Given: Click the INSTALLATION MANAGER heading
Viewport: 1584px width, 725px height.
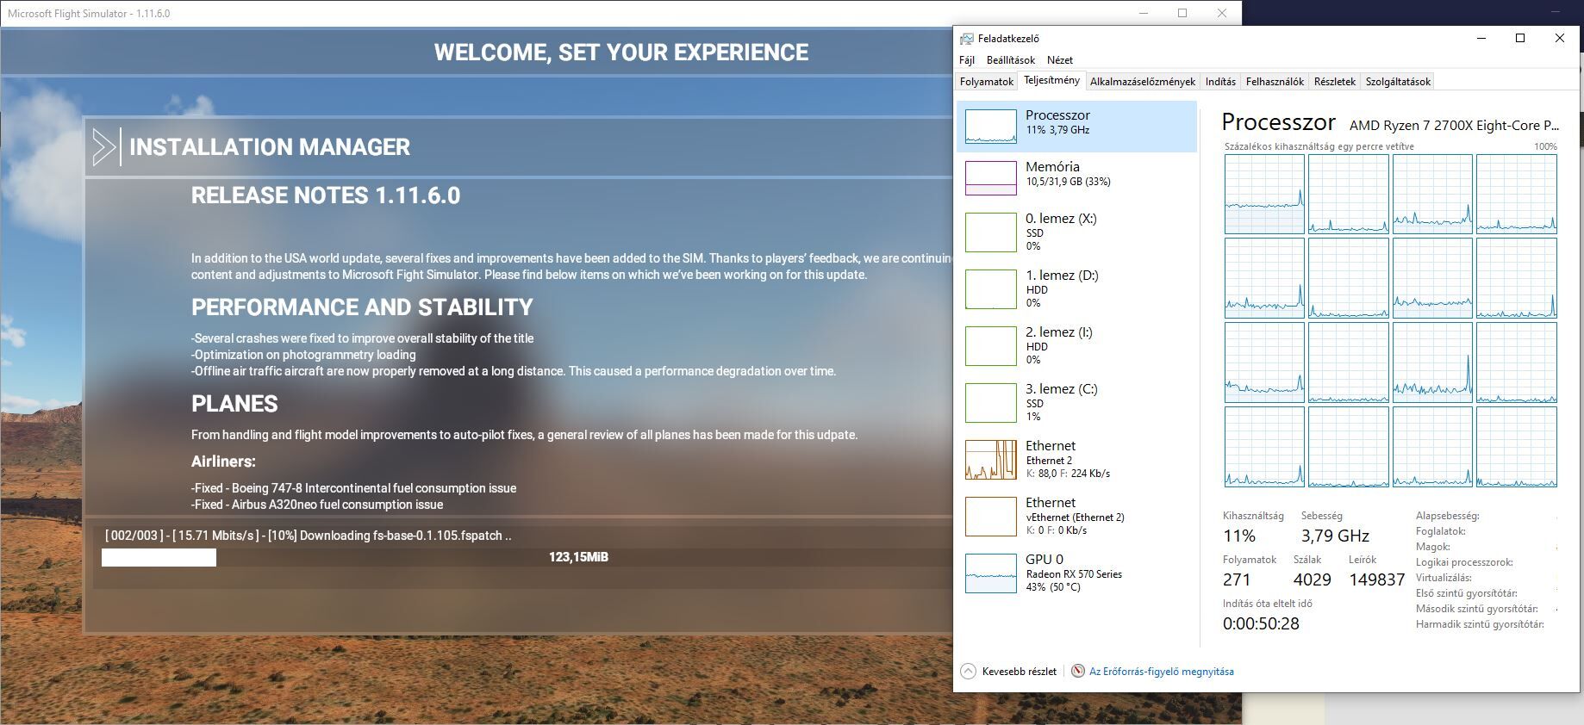Looking at the screenshot, I should click(270, 147).
